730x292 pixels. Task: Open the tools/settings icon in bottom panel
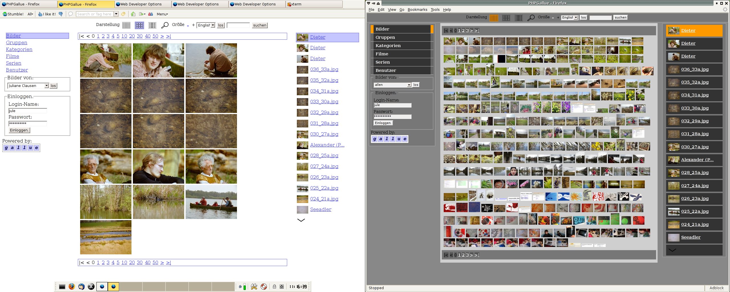[x=254, y=287]
